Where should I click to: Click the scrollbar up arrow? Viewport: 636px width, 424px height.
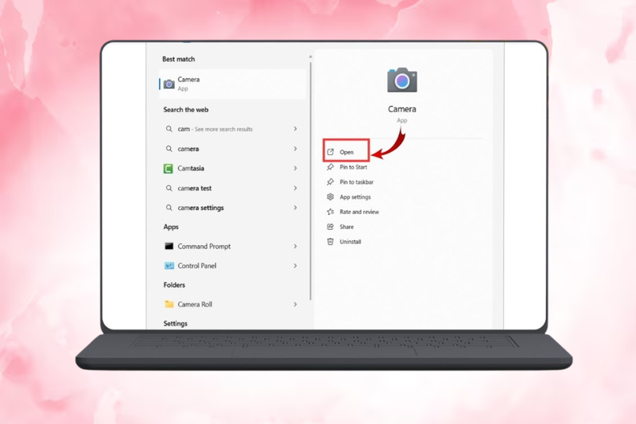pyautogui.click(x=311, y=56)
